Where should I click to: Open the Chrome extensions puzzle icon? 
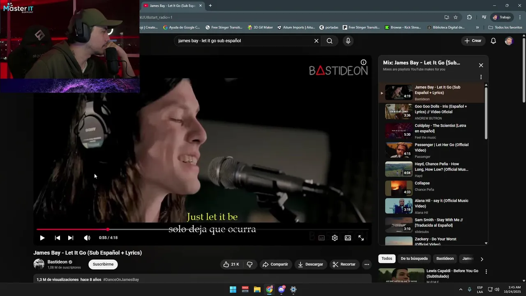[x=469, y=17]
